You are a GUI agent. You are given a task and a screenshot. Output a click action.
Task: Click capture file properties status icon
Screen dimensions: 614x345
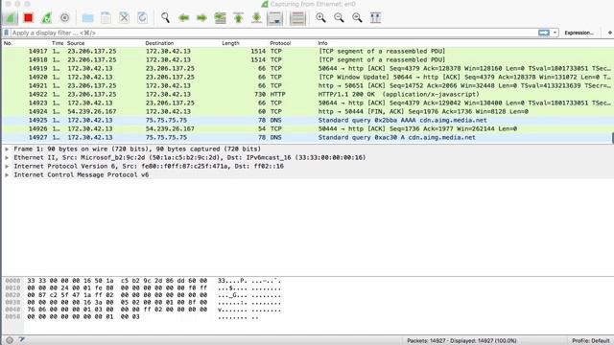(x=22, y=340)
